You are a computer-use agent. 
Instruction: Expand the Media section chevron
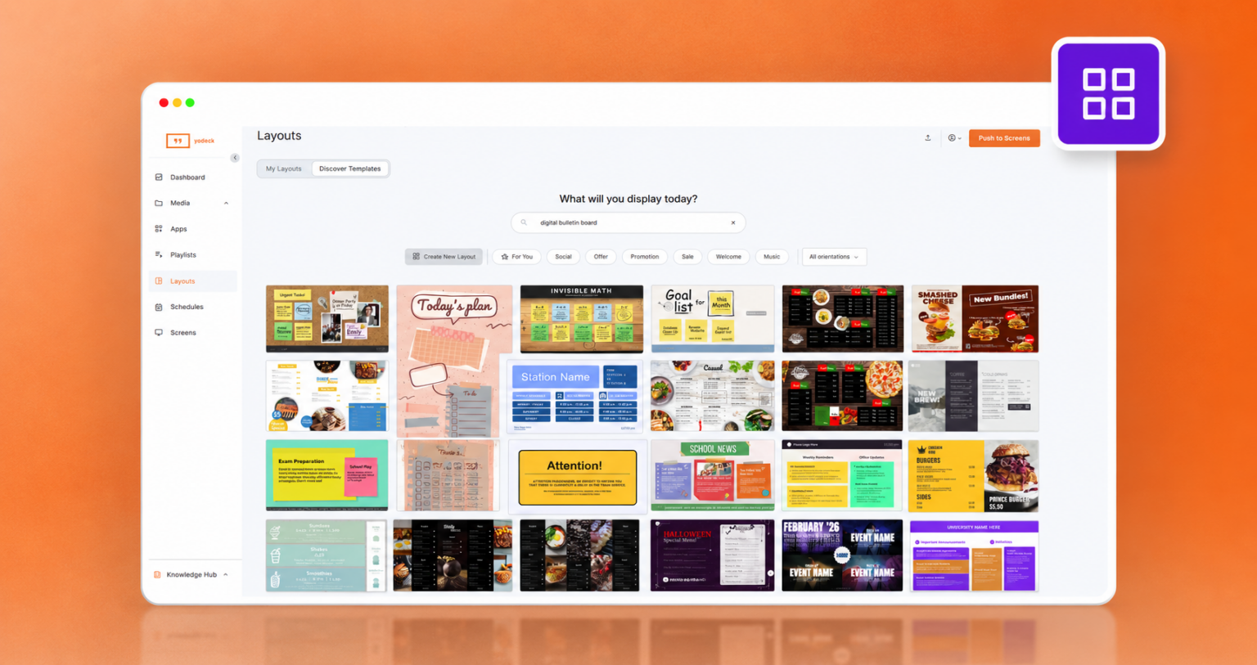pyautogui.click(x=227, y=204)
